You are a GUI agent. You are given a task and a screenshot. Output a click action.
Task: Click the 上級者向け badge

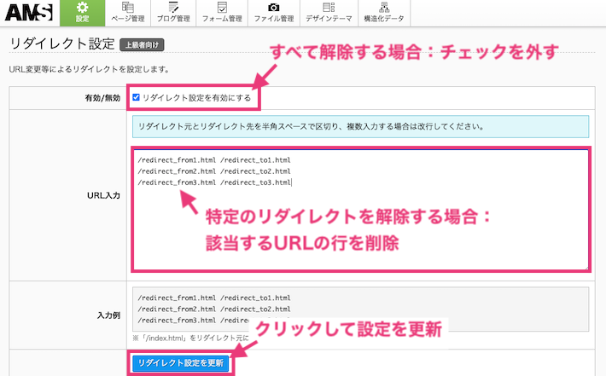140,43
